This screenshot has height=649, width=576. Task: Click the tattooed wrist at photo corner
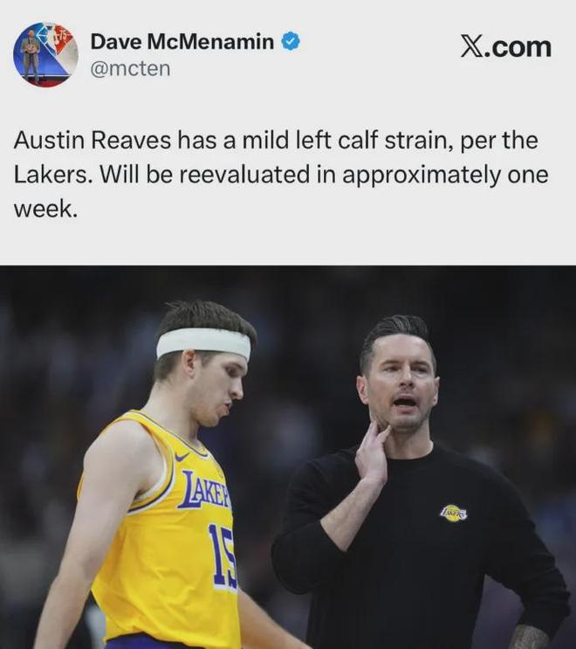pyautogui.click(x=529, y=638)
